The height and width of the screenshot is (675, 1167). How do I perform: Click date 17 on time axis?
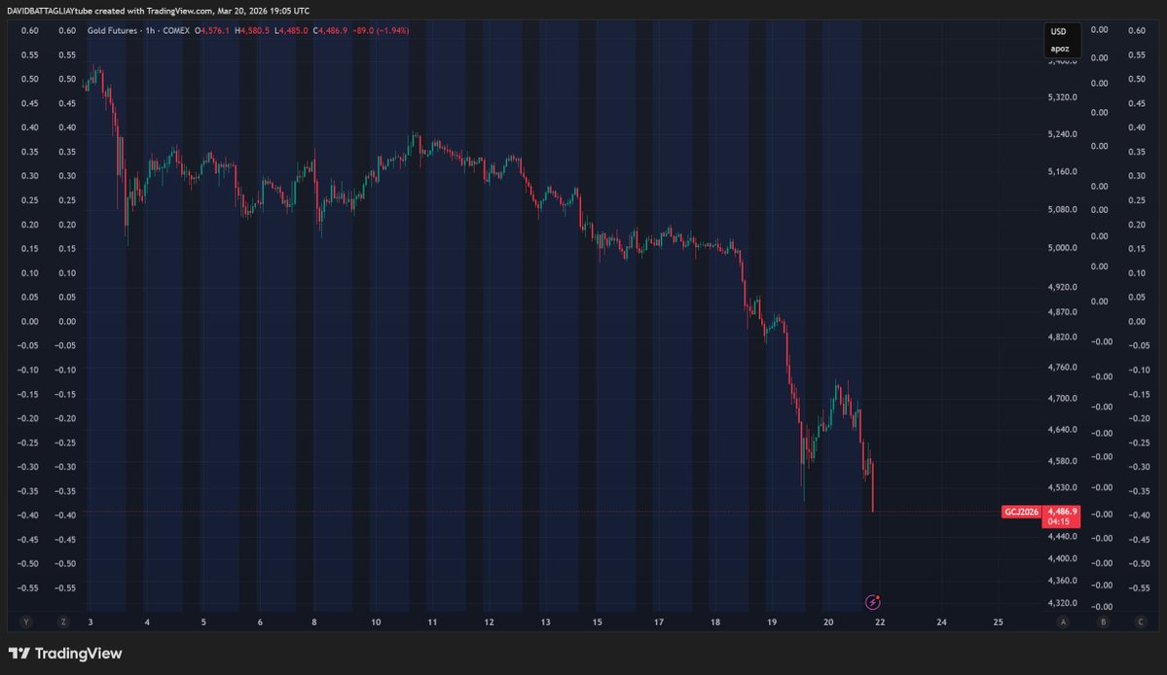coord(659,622)
